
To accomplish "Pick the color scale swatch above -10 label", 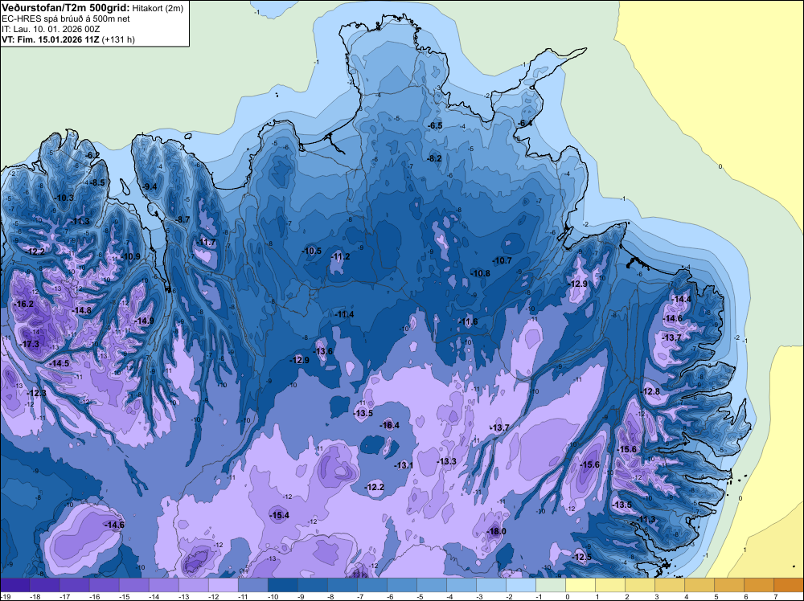I will point(282,585).
